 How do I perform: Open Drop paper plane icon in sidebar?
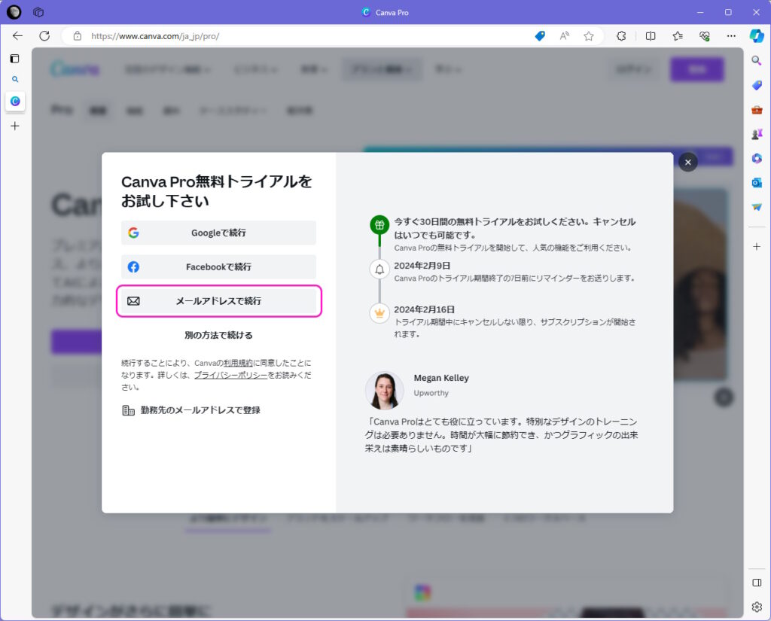(757, 207)
